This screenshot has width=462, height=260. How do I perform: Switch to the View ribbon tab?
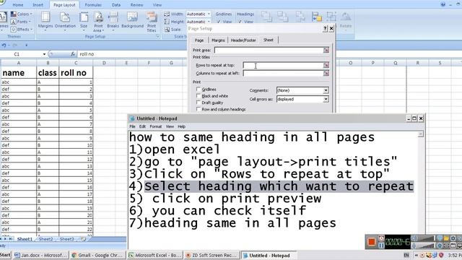pos(157,5)
